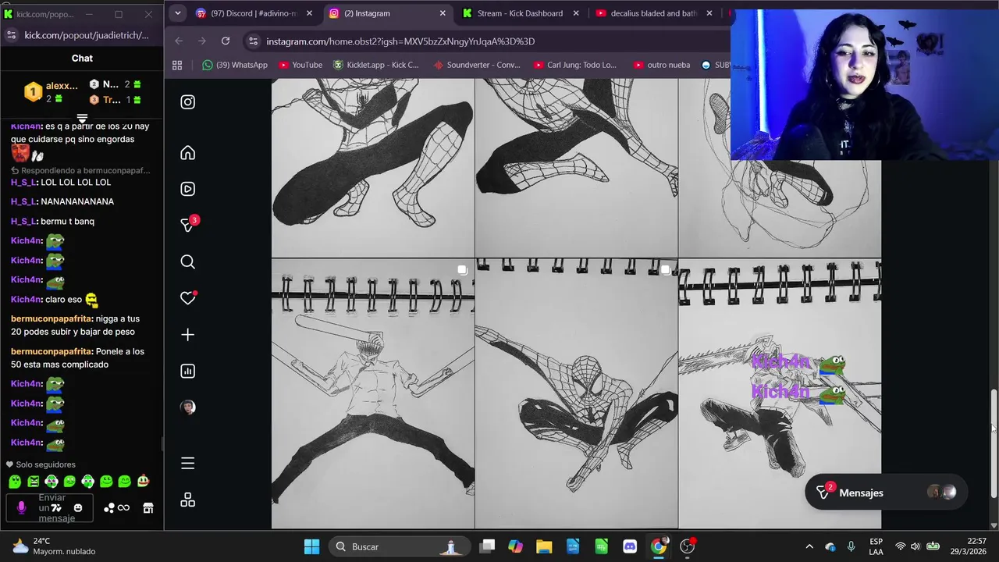Click Instagram logo at sidebar top
This screenshot has width=999, height=562.
click(x=187, y=101)
